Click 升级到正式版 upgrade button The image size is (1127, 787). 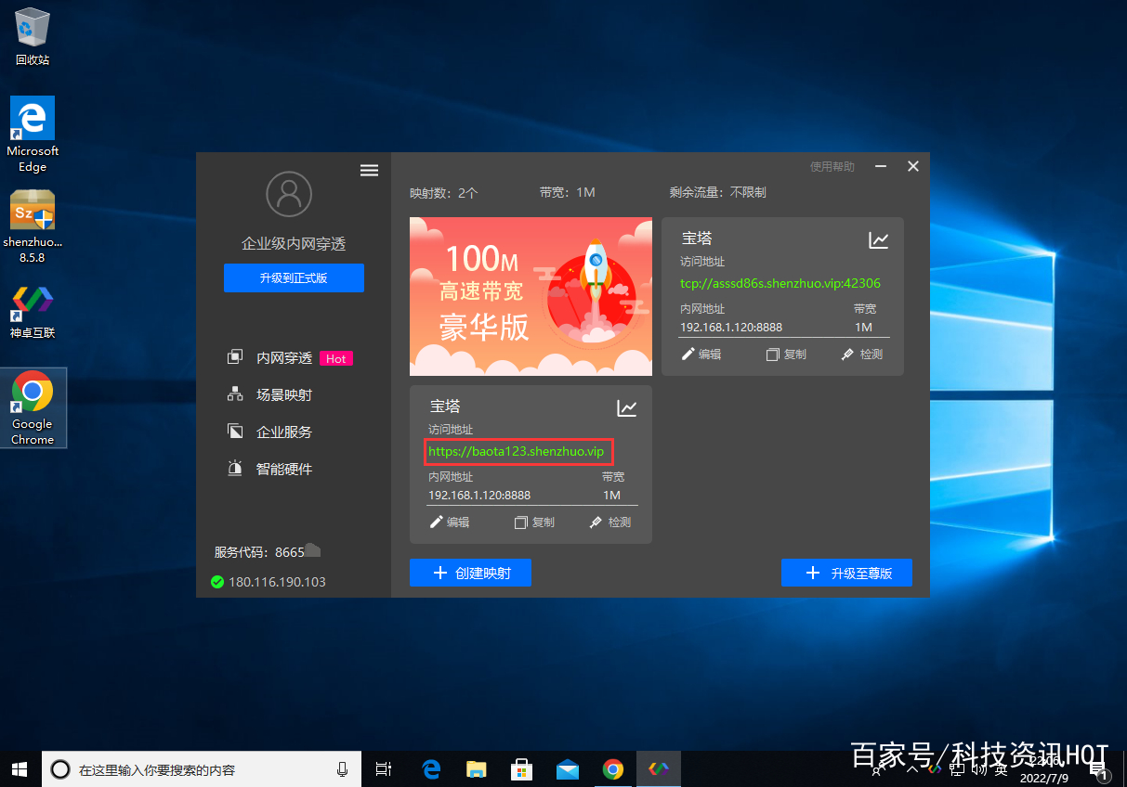[x=294, y=278]
